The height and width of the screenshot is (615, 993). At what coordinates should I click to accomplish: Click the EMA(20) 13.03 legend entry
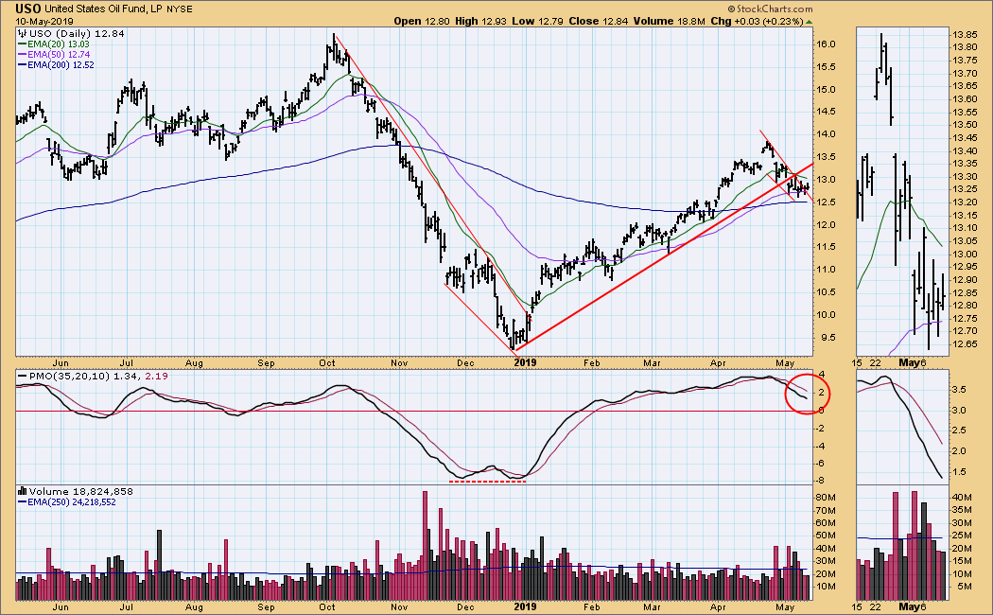tap(54, 44)
